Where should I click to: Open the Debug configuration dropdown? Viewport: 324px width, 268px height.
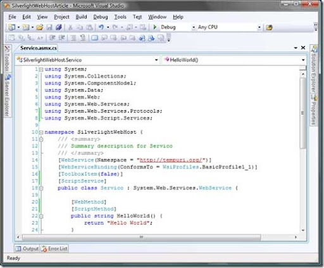tap(194, 27)
